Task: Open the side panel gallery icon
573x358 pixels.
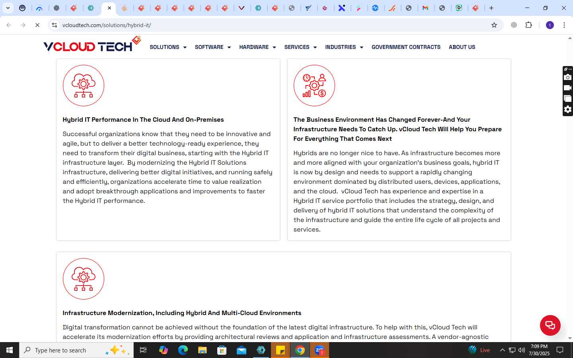Action: tap(568, 99)
